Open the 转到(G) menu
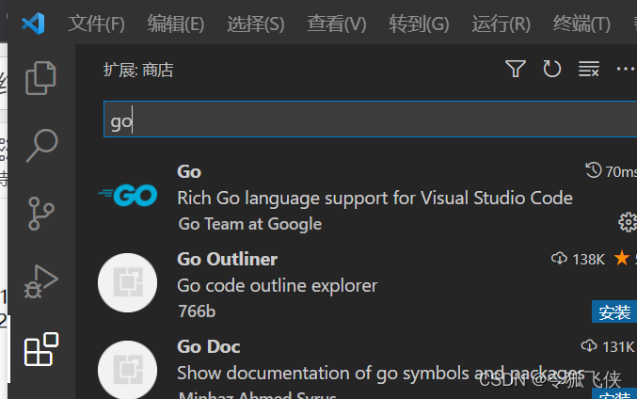637x399 pixels. pyautogui.click(x=419, y=24)
